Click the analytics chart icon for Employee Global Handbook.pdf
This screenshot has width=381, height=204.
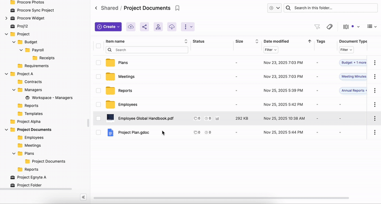(x=217, y=119)
